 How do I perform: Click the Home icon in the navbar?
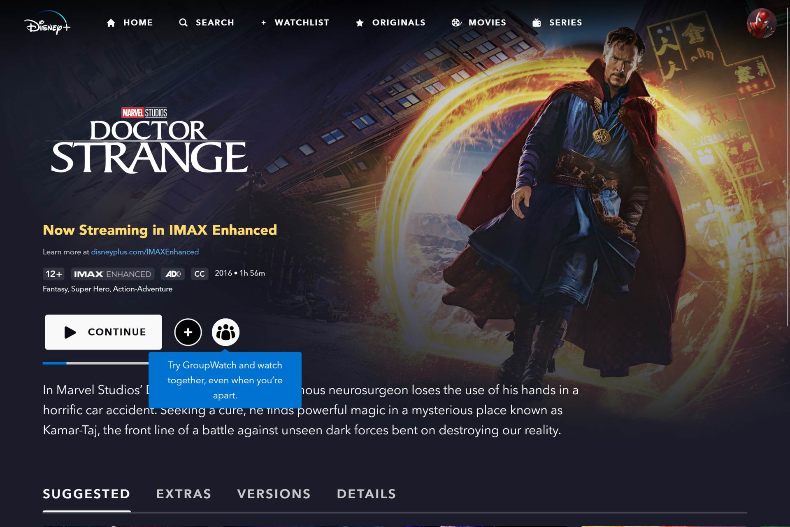(110, 23)
